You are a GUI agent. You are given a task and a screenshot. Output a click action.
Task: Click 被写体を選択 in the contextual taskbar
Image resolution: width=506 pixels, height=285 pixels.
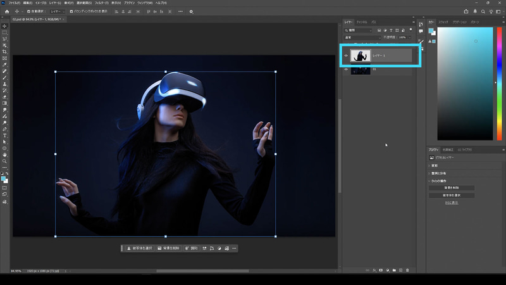(139, 248)
